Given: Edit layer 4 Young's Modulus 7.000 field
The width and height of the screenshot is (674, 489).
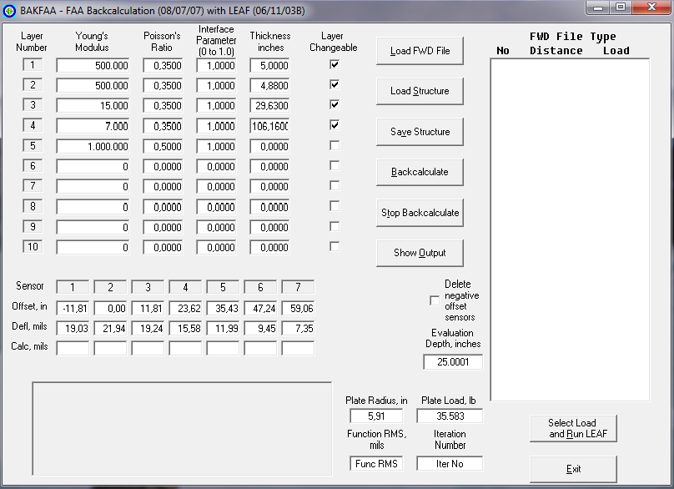Looking at the screenshot, I should pos(93,127).
